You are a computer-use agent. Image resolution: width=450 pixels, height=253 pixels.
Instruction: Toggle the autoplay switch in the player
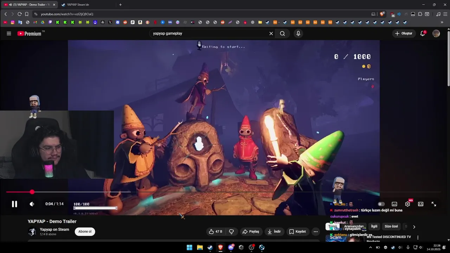pos(381,204)
